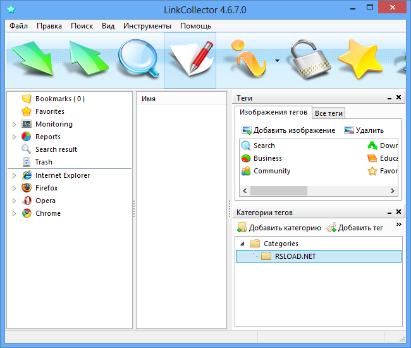Select the Community tag image

pos(266,171)
